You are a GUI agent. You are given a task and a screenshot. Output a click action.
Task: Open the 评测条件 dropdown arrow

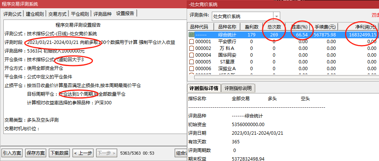coord(277,17)
